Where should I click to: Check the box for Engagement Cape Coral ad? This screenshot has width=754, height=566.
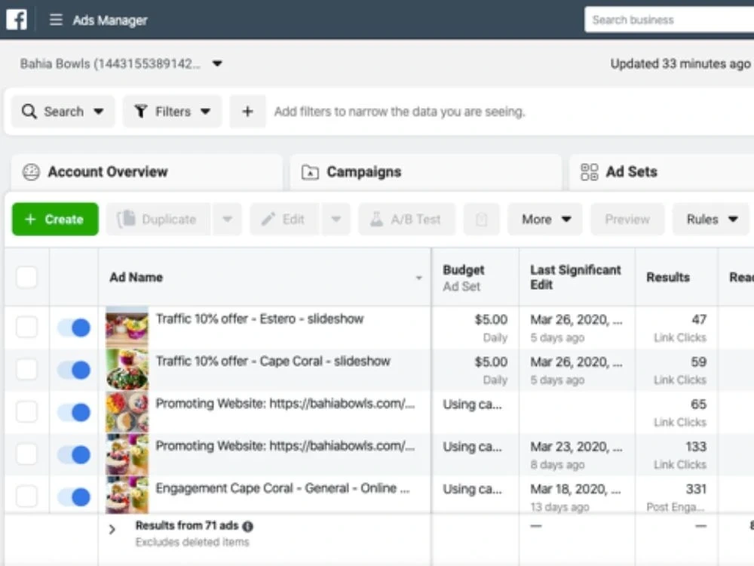[x=26, y=497]
